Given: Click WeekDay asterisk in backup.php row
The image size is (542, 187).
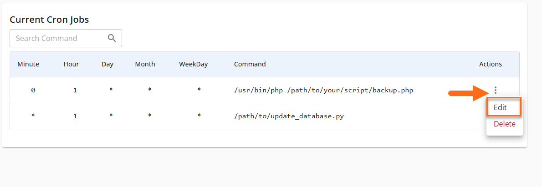Looking at the screenshot, I should click(x=199, y=90).
